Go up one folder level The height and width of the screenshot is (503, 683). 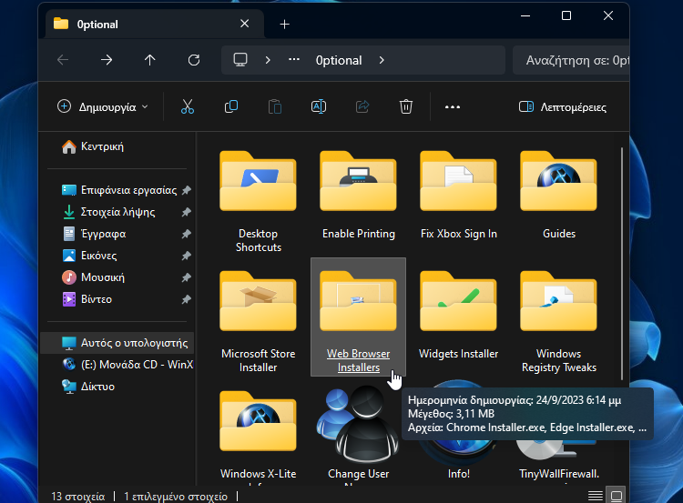click(x=150, y=60)
